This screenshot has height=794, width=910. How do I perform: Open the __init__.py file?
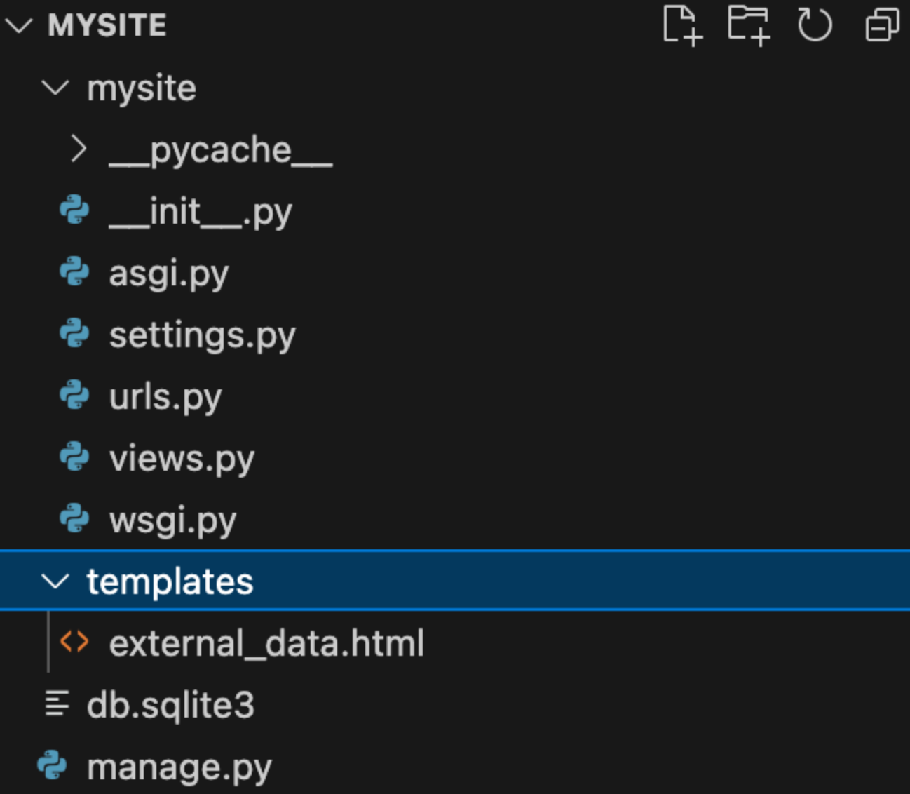(x=201, y=211)
